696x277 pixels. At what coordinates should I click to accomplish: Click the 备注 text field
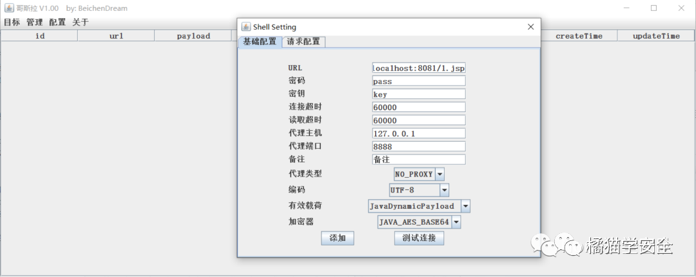[419, 159]
